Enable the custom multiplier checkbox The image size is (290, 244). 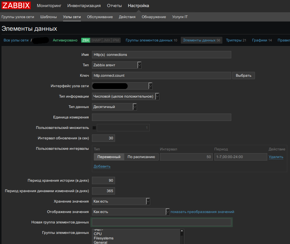94,128
